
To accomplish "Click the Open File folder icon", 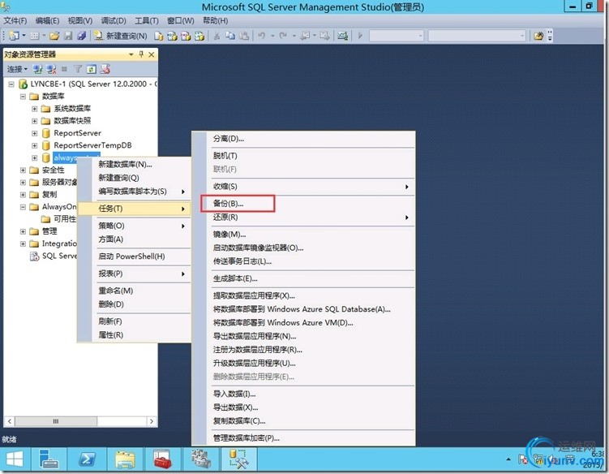I will 54,36.
